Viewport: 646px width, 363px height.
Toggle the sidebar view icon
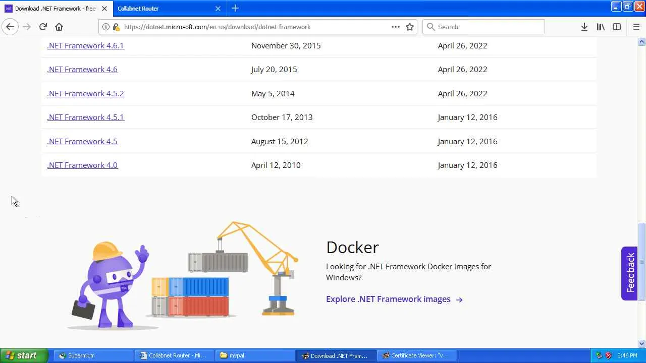(x=617, y=27)
